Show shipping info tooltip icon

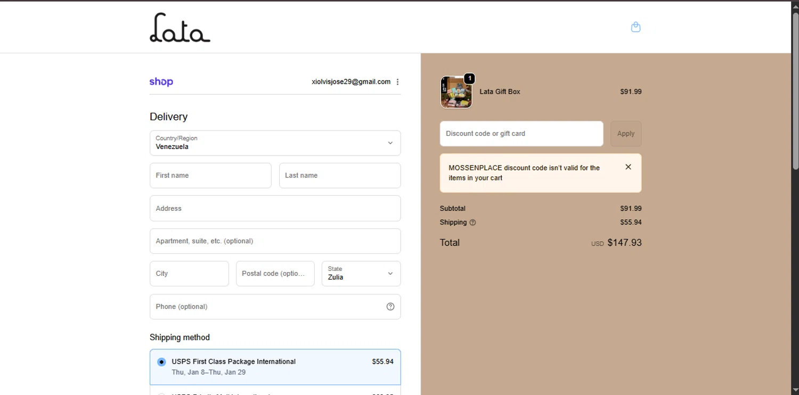pos(472,223)
